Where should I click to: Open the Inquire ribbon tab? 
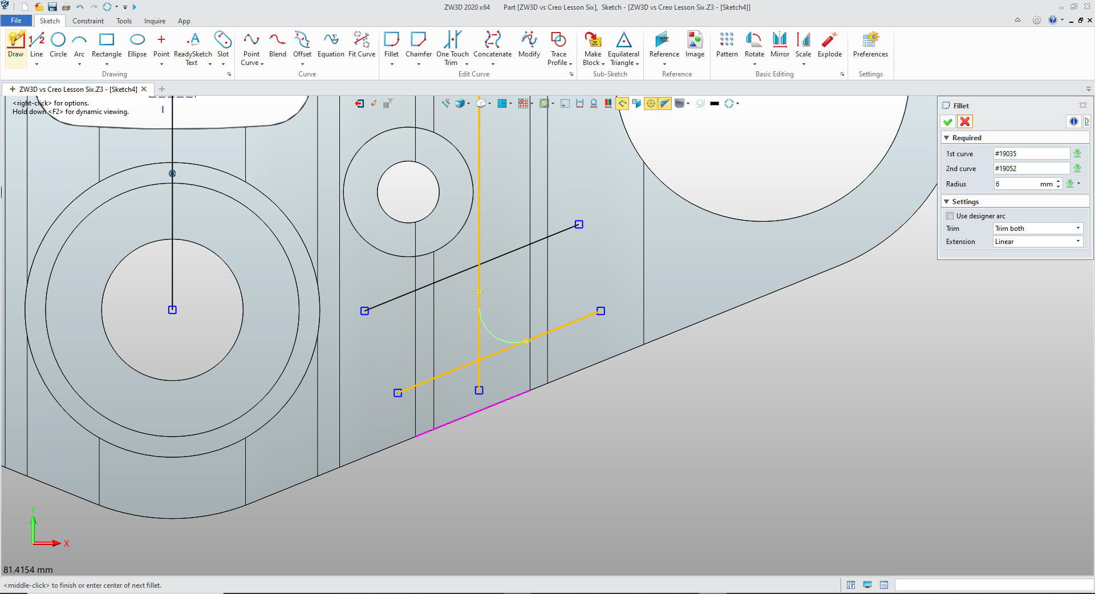[155, 21]
